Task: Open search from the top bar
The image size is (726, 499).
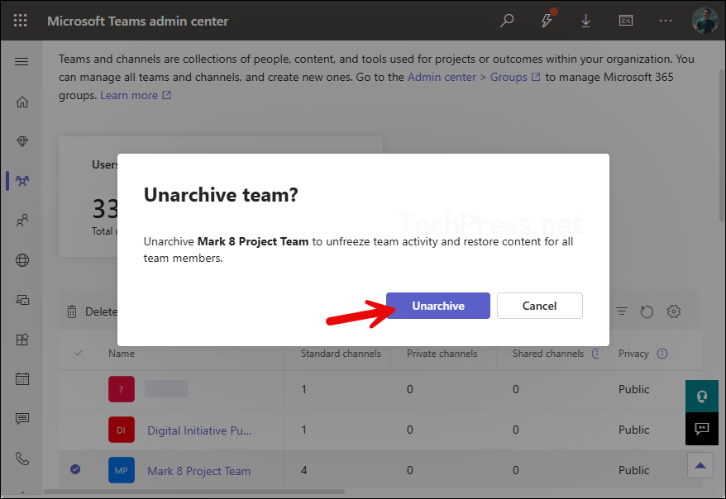Action: [507, 21]
